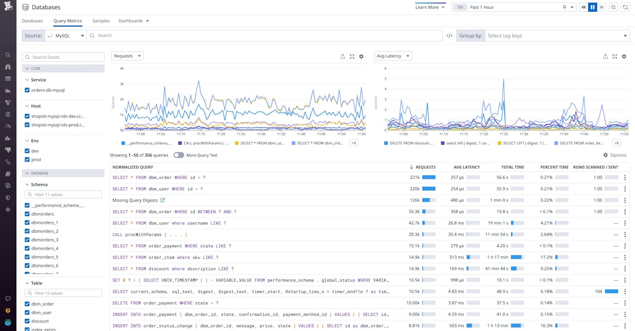Open the Source MySQL dropdown
This screenshot has height=331, width=635.
(x=67, y=35)
